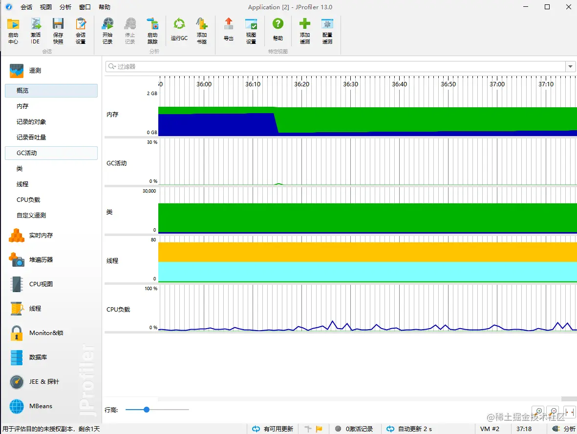Image resolution: width=577 pixels, height=434 pixels.
Task: Click into the filter (过滤器) input field
Action: tap(336, 66)
